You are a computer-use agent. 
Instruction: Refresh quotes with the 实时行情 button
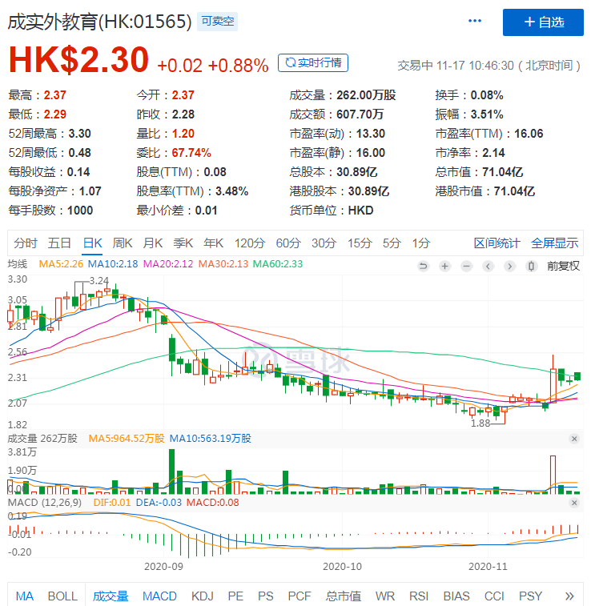[x=313, y=62]
